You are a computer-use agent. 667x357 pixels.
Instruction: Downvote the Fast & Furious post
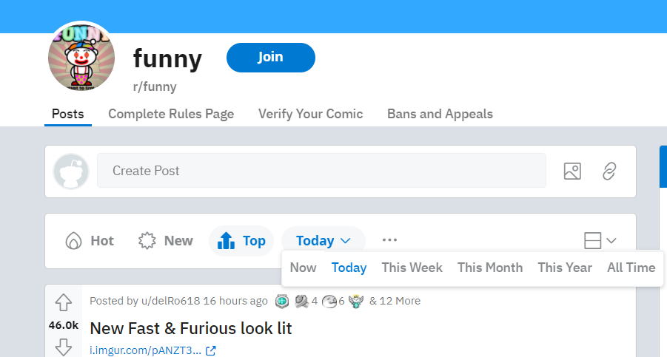click(63, 346)
